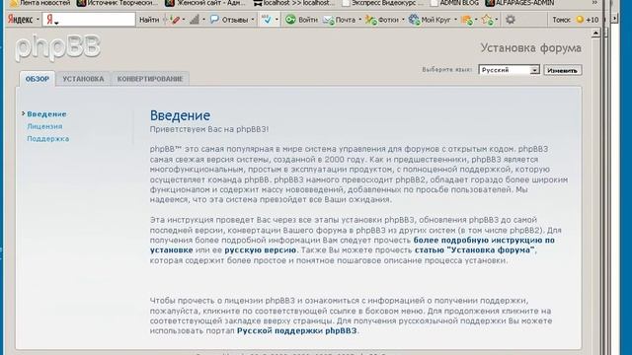The height and width of the screenshot is (355, 632).
Task: Open the dropdown arrow next to Яндекс logo
Action: [x=38, y=20]
